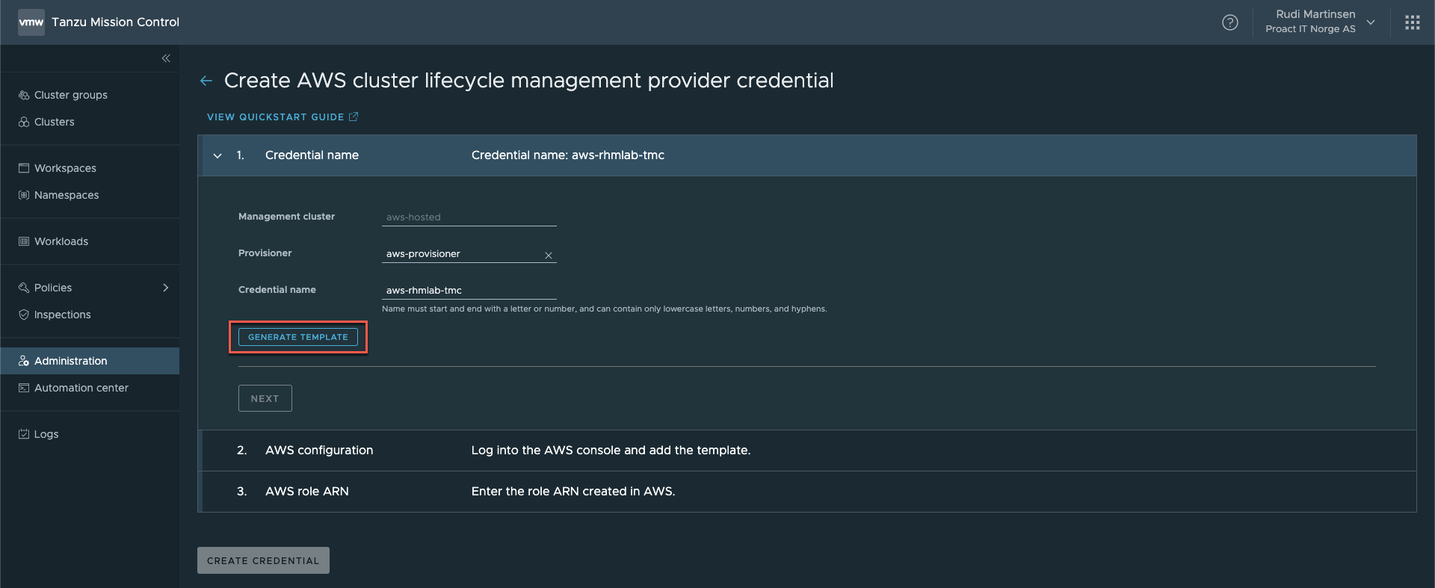Click into the Credential name input field
Viewport: 1435px width, 588px height.
[469, 291]
